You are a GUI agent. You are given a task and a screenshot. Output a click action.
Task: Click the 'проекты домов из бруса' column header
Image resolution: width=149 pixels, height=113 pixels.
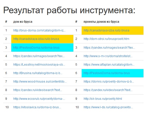pyautogui.click(x=101, y=22)
